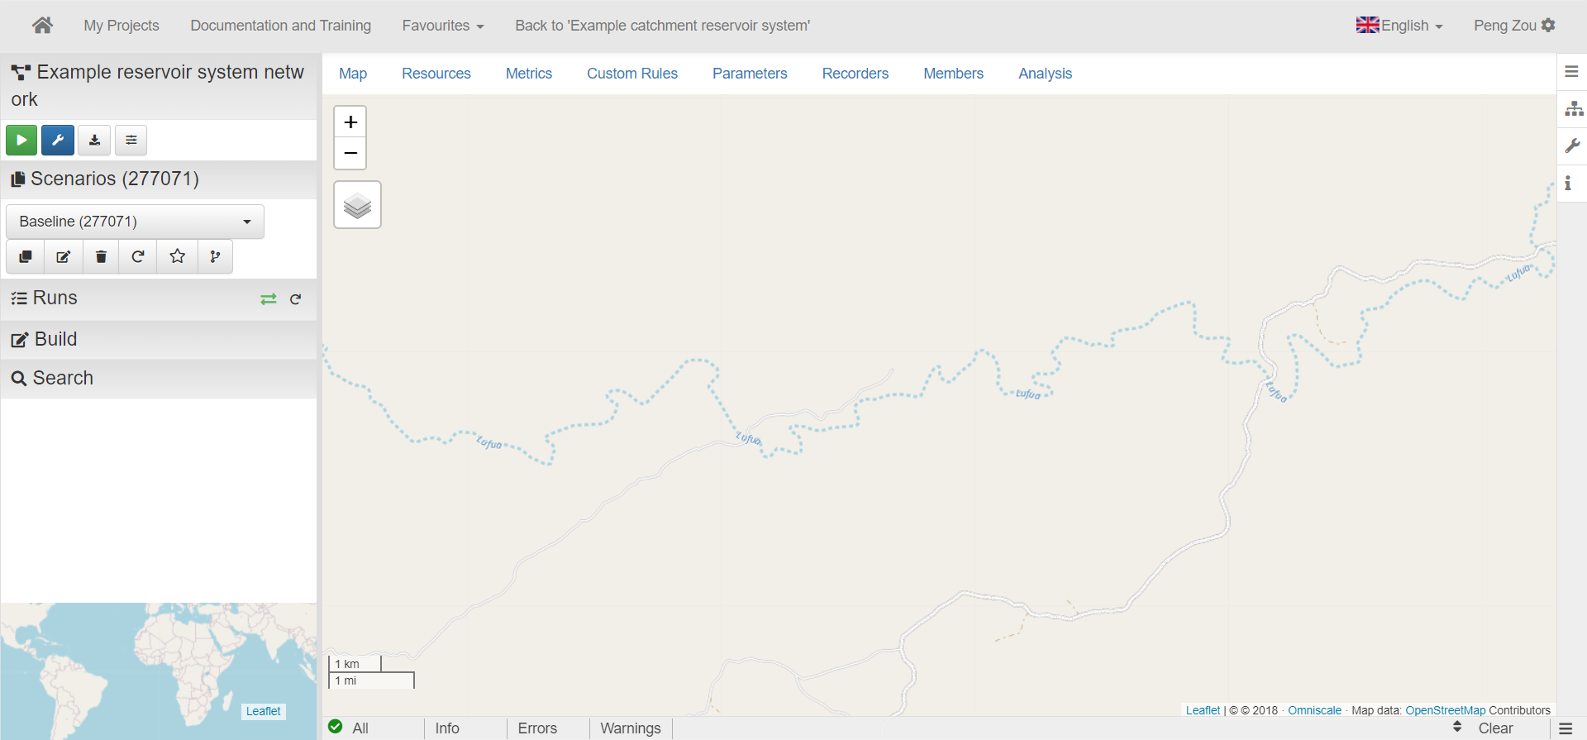The width and height of the screenshot is (1587, 740).
Task: Expand the Favourites menu
Action: [442, 26]
